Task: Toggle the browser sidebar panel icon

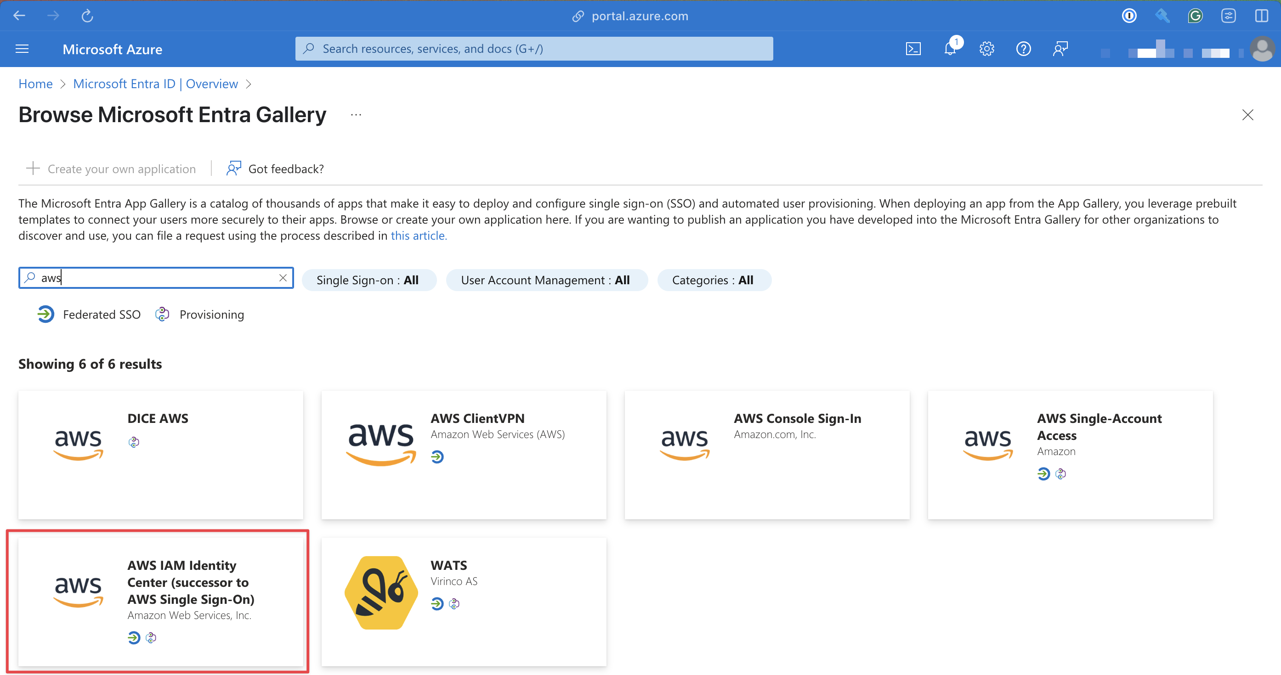Action: [1262, 16]
